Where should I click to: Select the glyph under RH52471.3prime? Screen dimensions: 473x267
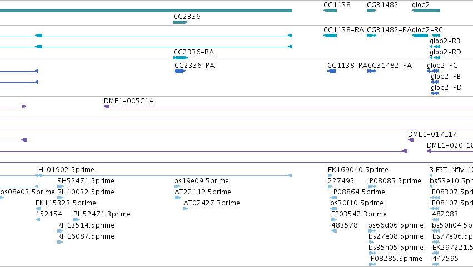pos(77,220)
